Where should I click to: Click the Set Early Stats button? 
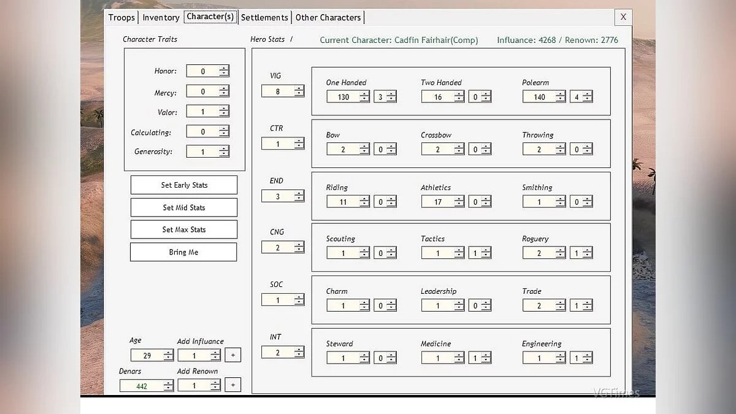pyautogui.click(x=184, y=185)
